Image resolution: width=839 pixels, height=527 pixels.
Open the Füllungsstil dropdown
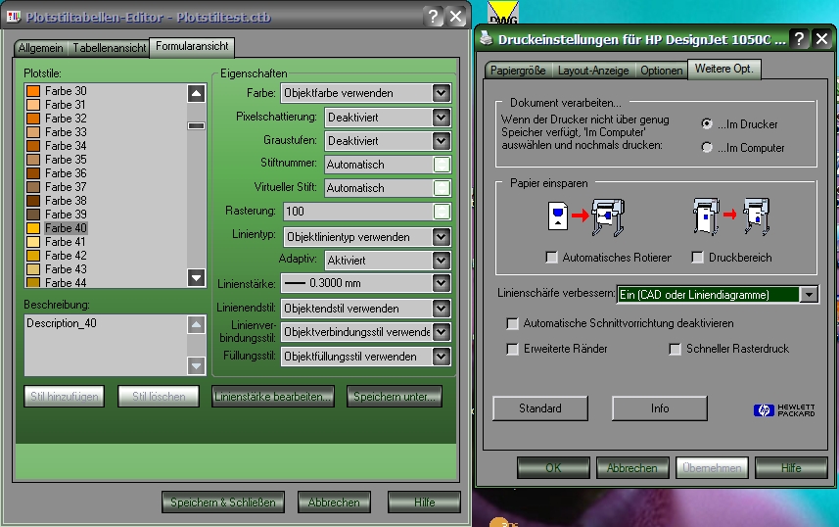pos(441,357)
